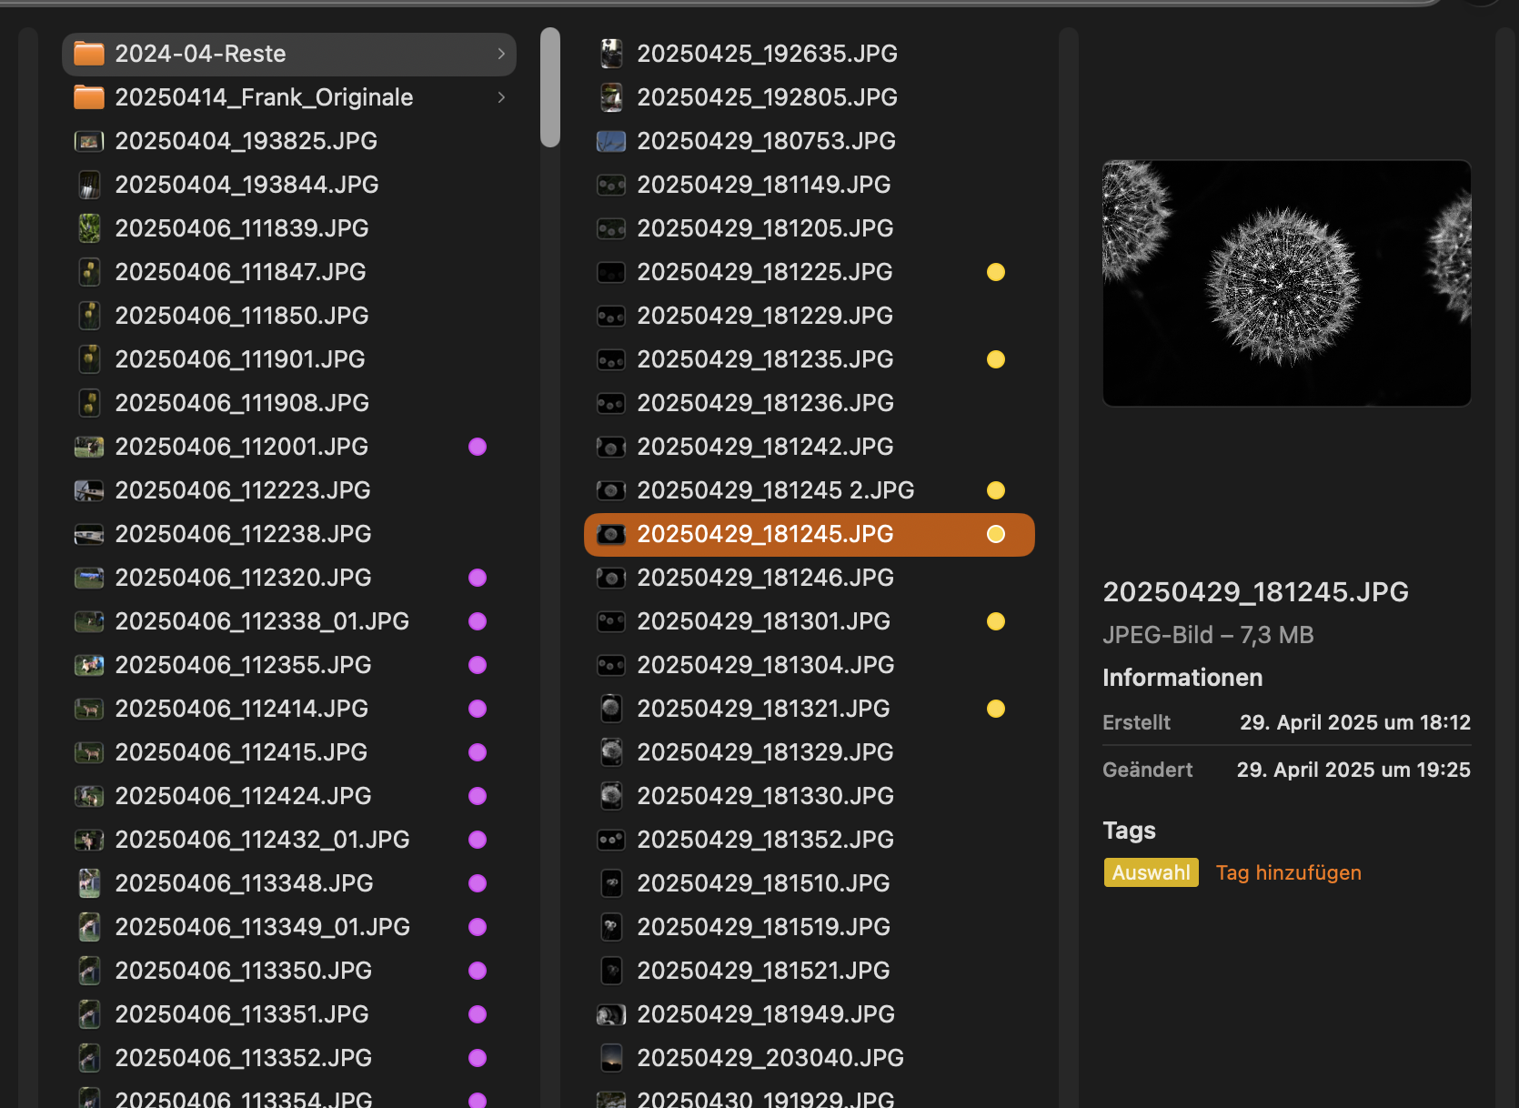Click file icon of 20250429_181949.JPG
1519x1108 pixels.
click(611, 1014)
